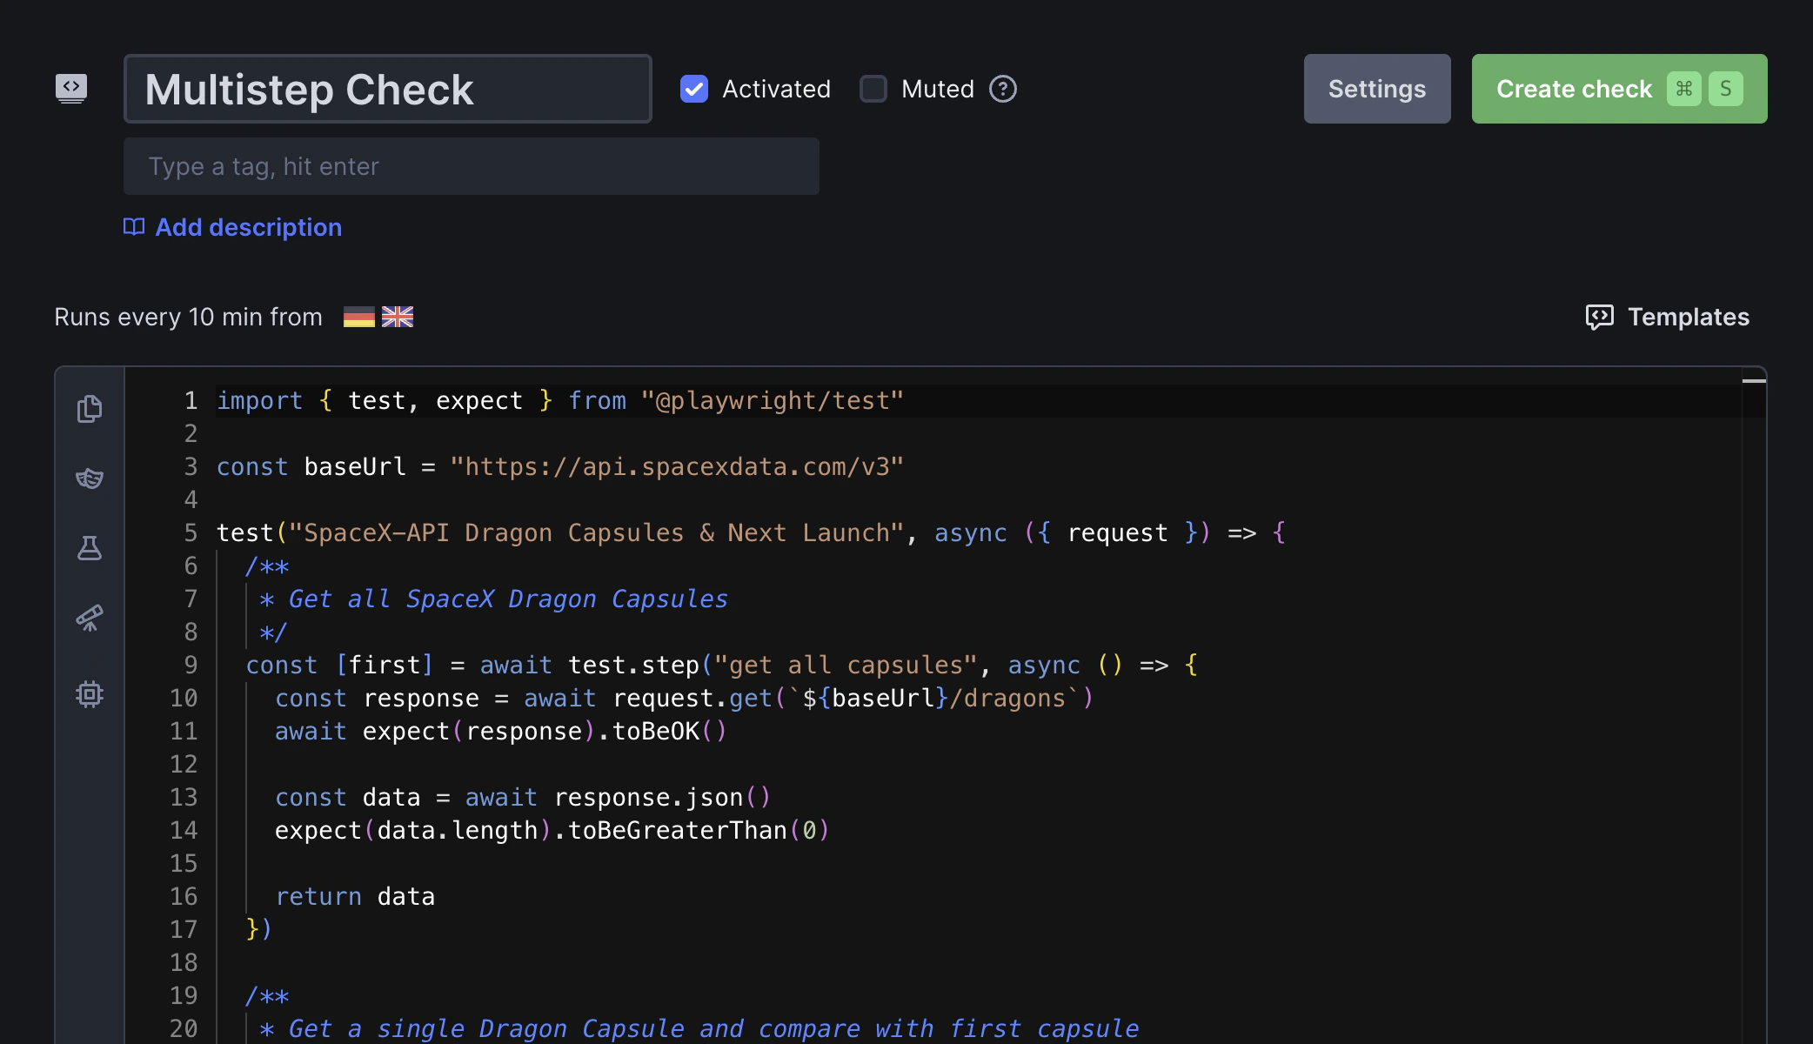Open the Templates panel
The height and width of the screenshot is (1044, 1813).
click(1667, 317)
